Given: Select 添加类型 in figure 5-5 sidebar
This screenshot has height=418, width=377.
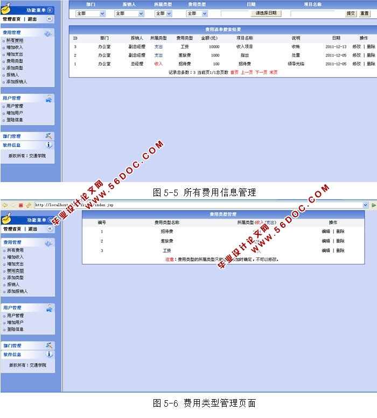Looking at the screenshot, I should 15,68.
